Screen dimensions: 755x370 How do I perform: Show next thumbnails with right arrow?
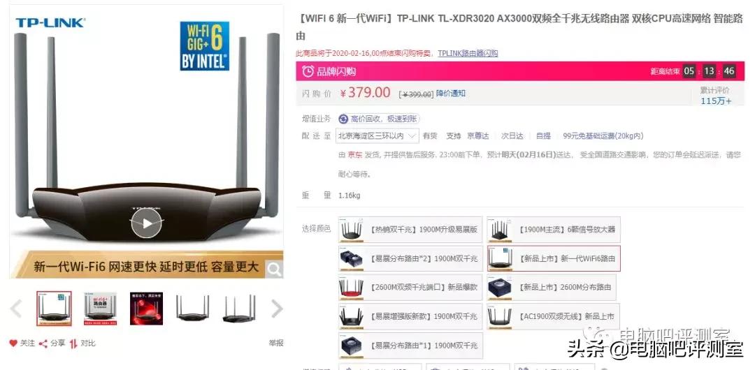pyautogui.click(x=277, y=309)
